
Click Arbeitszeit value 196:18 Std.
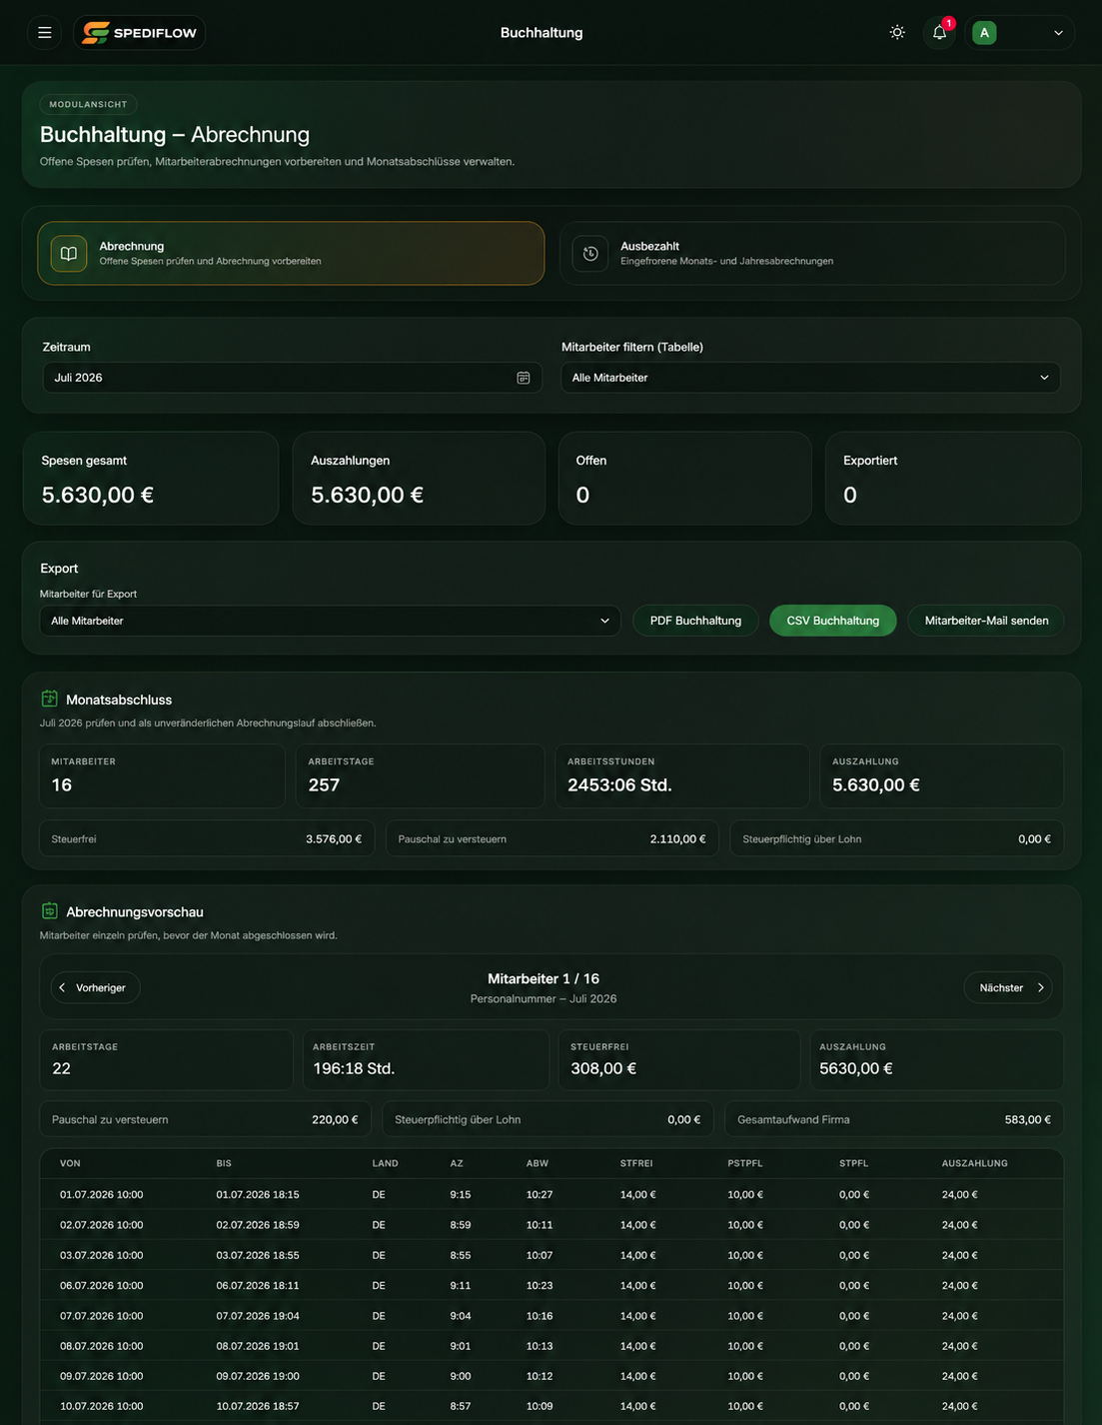tap(354, 1069)
